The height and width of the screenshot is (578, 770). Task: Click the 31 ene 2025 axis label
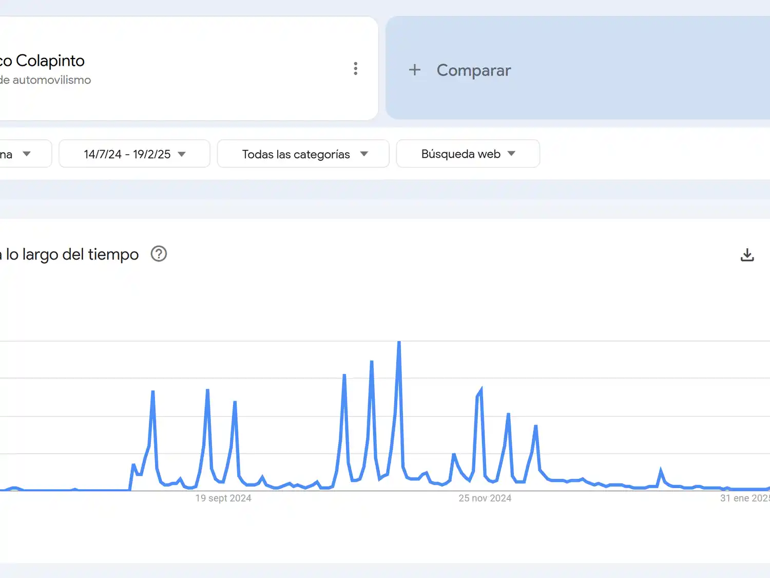(744, 498)
